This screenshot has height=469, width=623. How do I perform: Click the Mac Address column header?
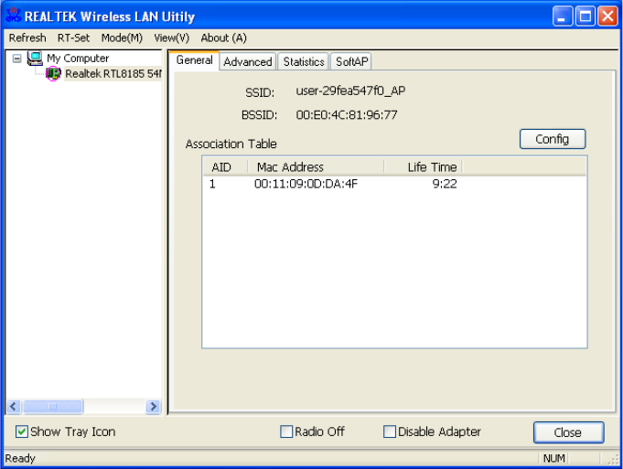(x=316, y=166)
